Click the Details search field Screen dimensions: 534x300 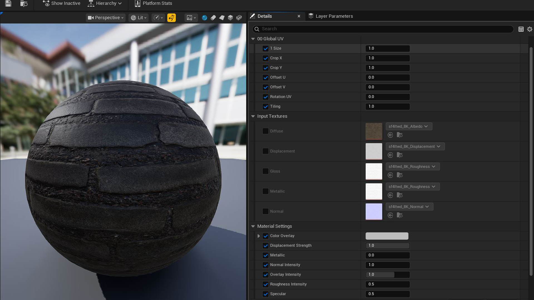tap(383, 29)
